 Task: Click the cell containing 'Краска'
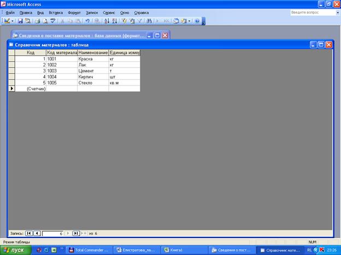coord(93,59)
